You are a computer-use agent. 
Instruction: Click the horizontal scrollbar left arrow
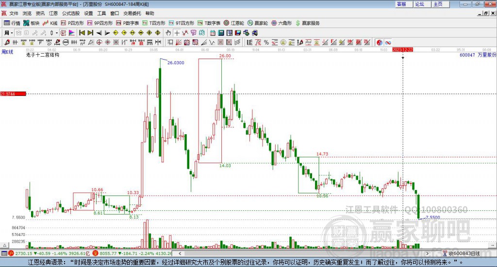180,253
